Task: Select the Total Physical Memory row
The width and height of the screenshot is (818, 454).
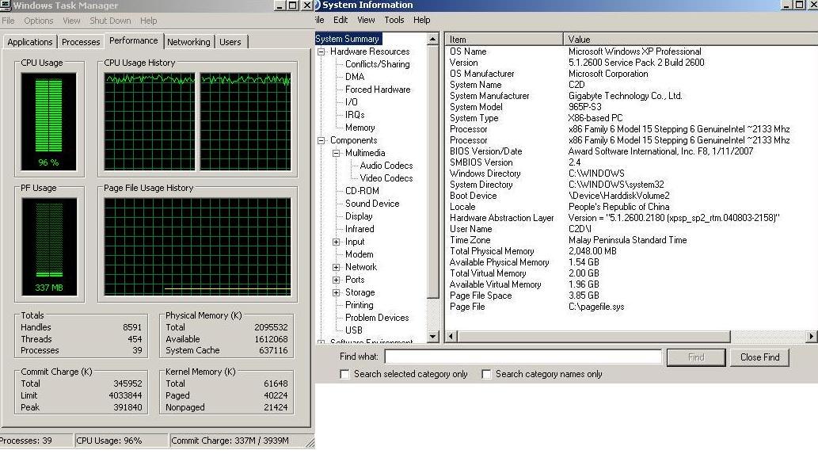Action: (x=631, y=251)
